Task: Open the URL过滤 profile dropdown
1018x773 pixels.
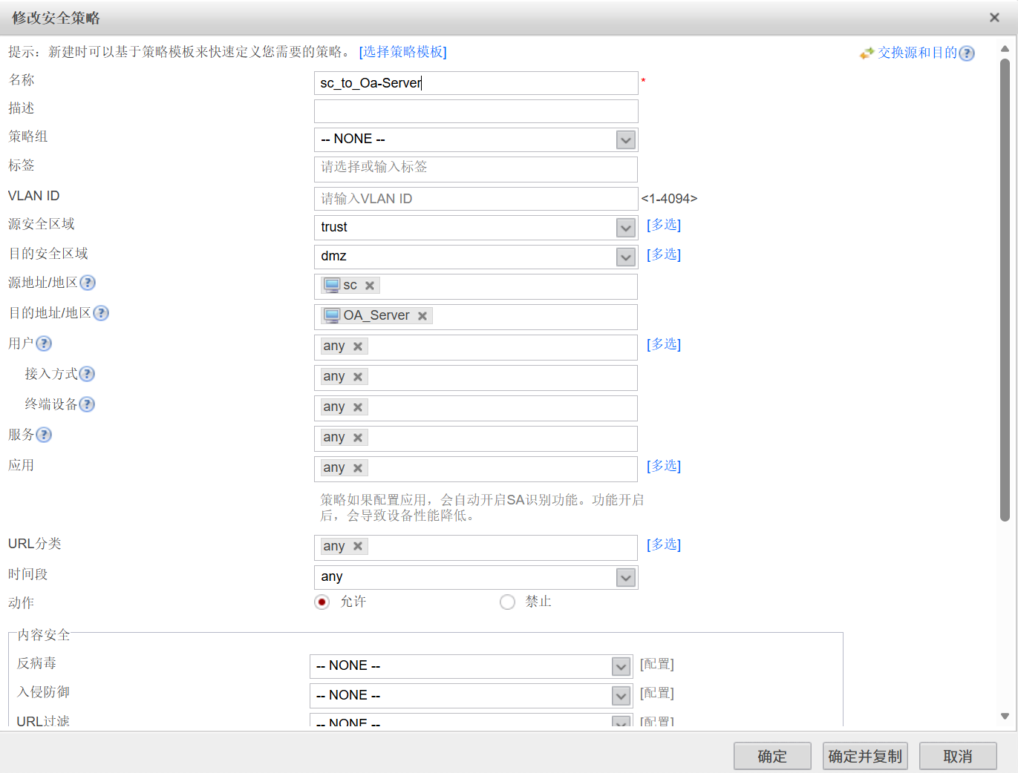Action: tap(621, 721)
